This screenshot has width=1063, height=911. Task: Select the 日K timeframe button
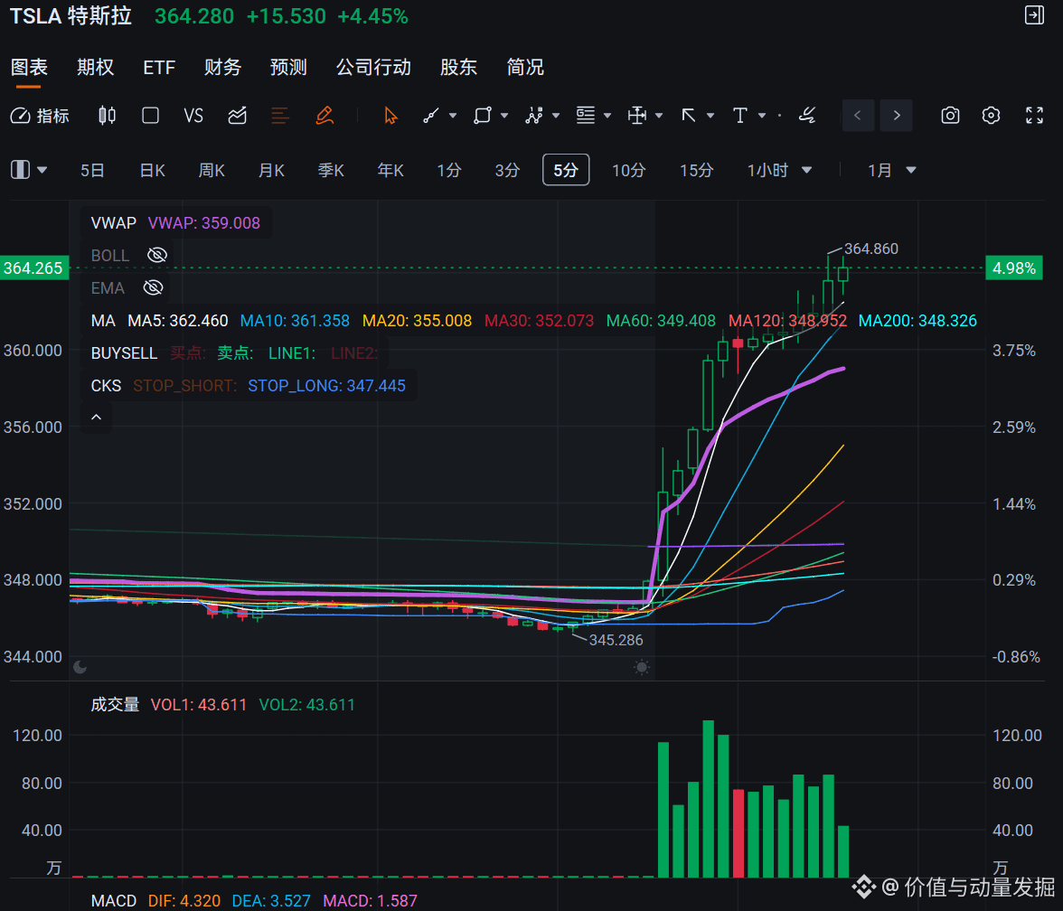pyautogui.click(x=153, y=170)
